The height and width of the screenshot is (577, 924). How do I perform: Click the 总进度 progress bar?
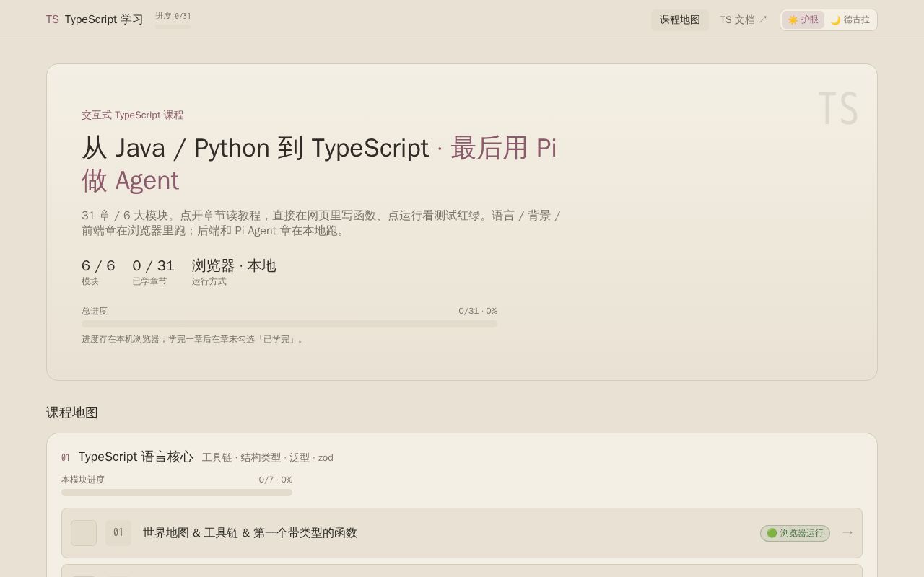pos(289,324)
